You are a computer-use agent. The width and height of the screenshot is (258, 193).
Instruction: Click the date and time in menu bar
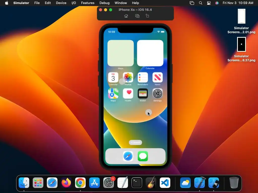click(x=238, y=3)
